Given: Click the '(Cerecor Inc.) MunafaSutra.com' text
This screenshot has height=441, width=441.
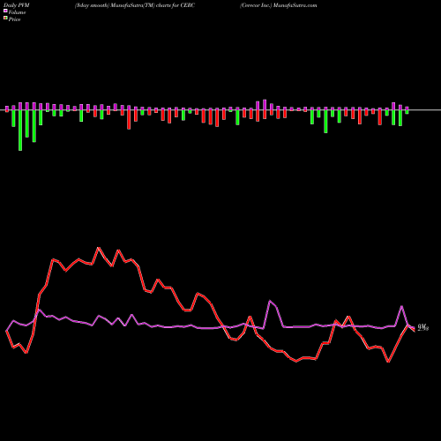Looking at the screenshot, I should click(x=279, y=5).
